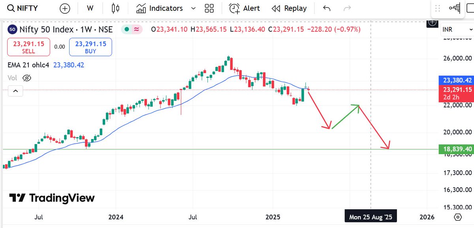Click the 23,291.15 BUY button
Screen dimensions: 474x228
90,47
